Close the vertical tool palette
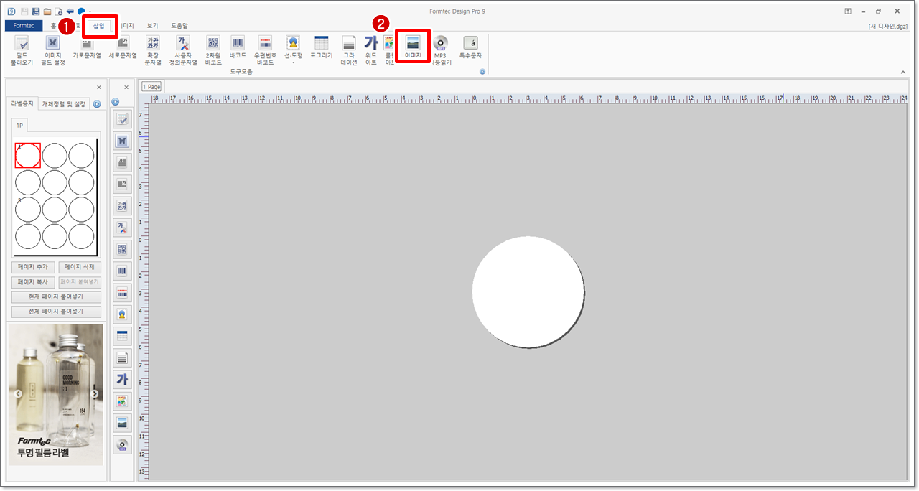919x491 pixels. (126, 88)
